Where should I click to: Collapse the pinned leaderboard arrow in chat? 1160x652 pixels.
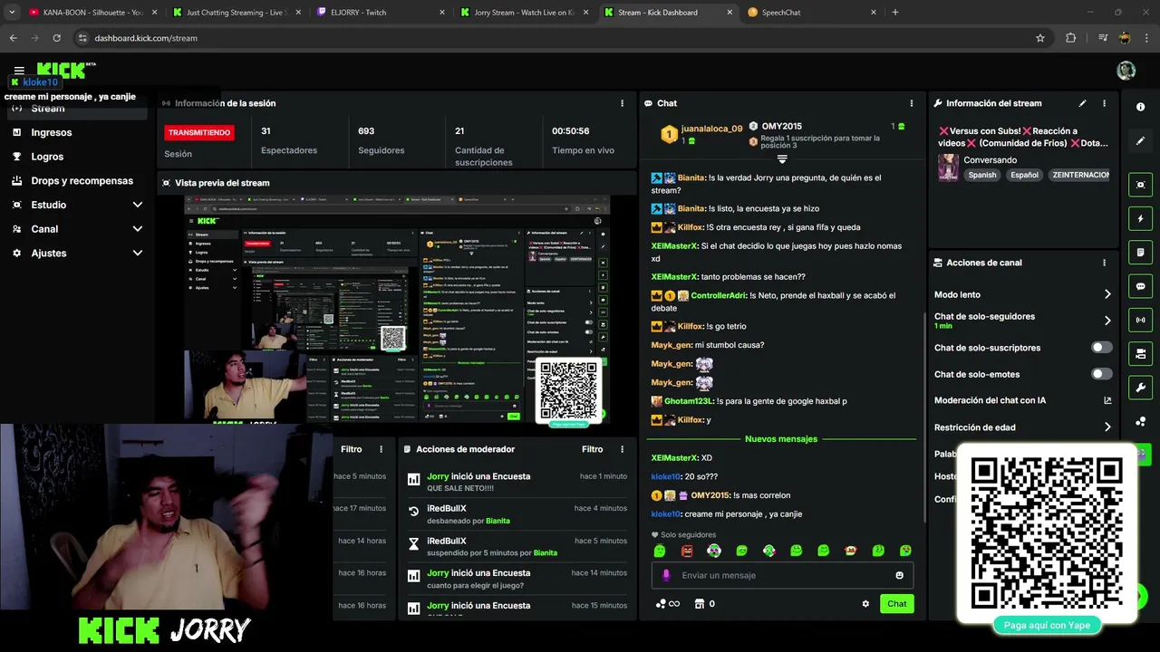782,158
